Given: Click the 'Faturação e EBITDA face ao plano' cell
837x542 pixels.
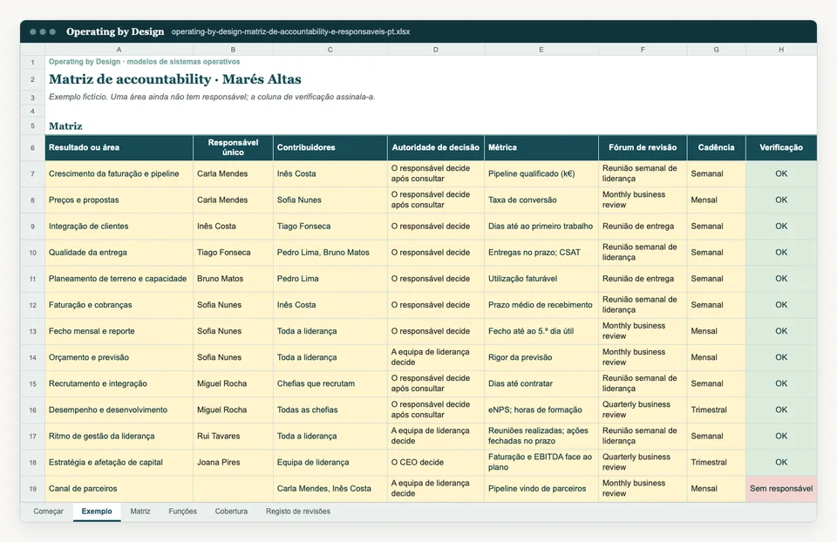Looking at the screenshot, I should [x=541, y=463].
